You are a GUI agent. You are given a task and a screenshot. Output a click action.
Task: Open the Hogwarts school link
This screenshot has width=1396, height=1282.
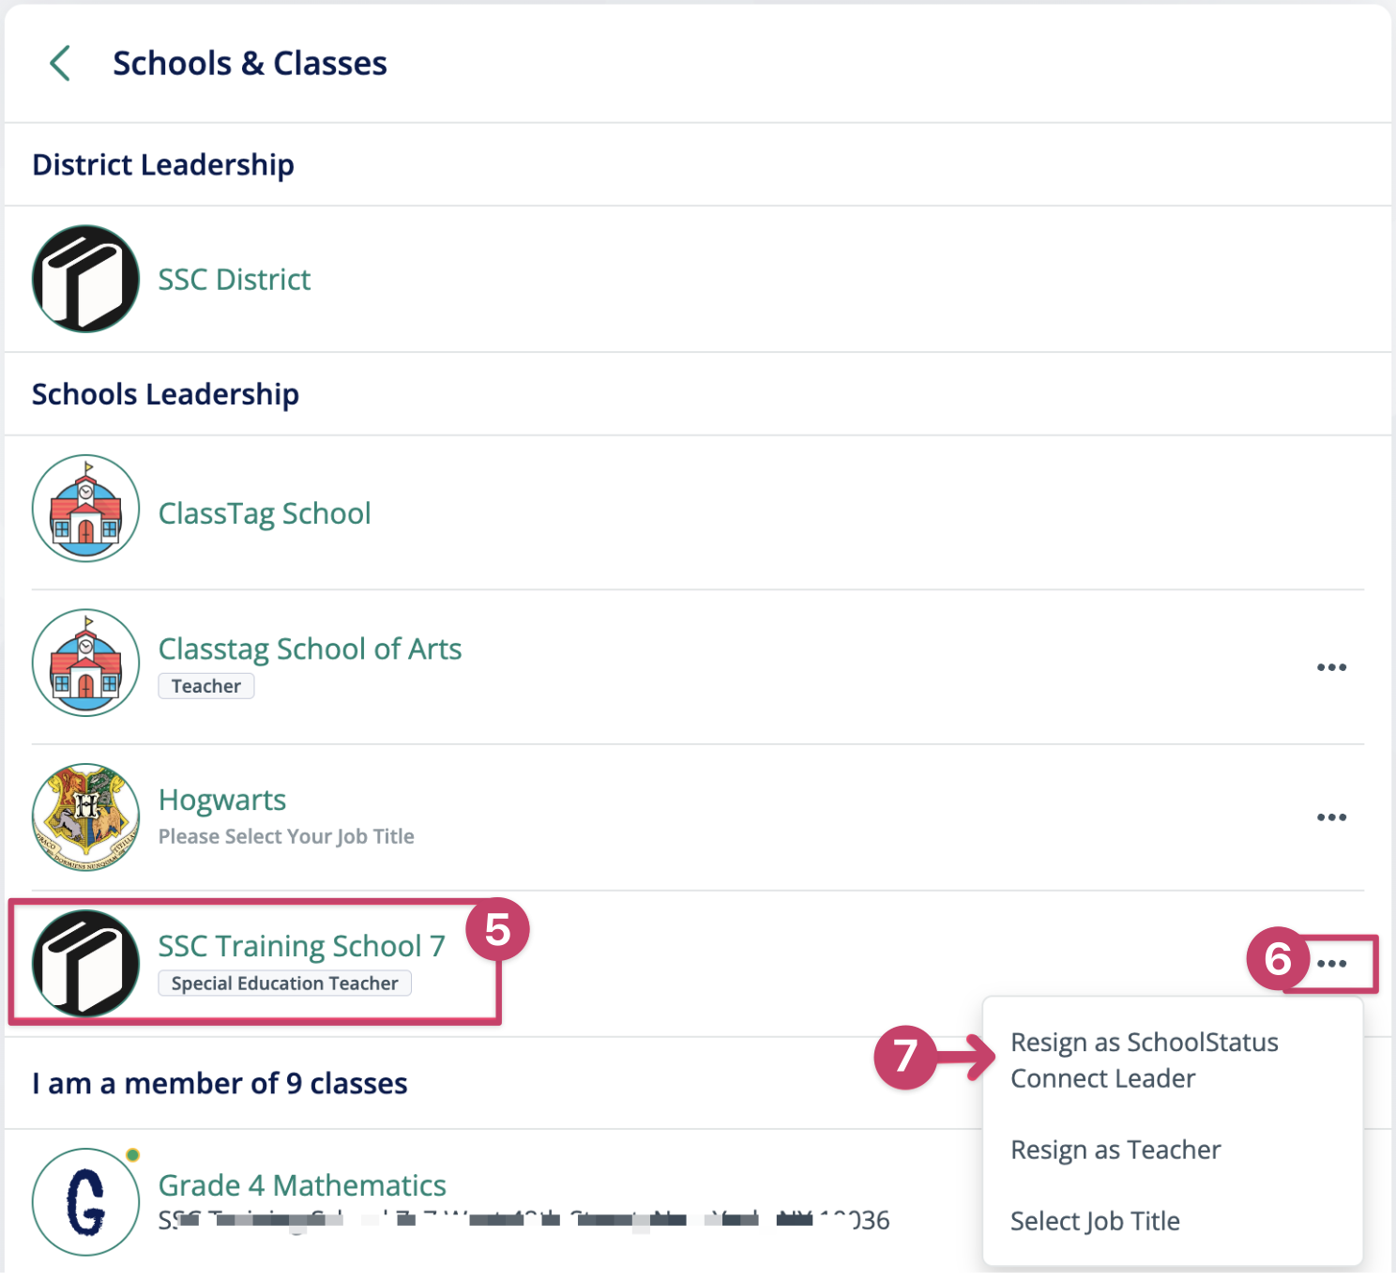(x=222, y=800)
